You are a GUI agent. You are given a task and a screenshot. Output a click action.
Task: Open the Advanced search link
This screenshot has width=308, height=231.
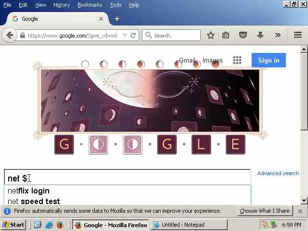pyautogui.click(x=278, y=173)
